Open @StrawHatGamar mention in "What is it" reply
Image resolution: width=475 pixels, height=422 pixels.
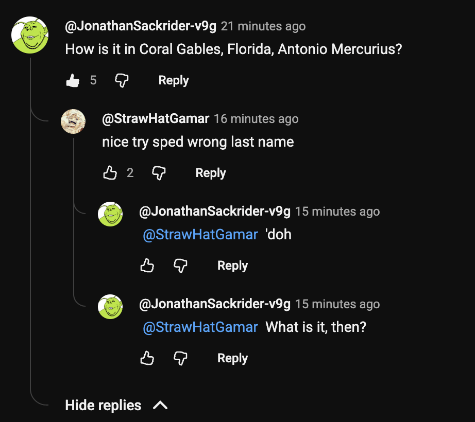(200, 327)
